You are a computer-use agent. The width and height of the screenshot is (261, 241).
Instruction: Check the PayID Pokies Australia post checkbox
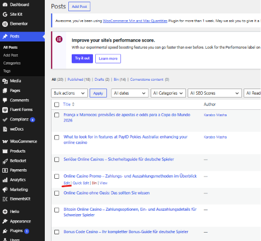coord(57,137)
